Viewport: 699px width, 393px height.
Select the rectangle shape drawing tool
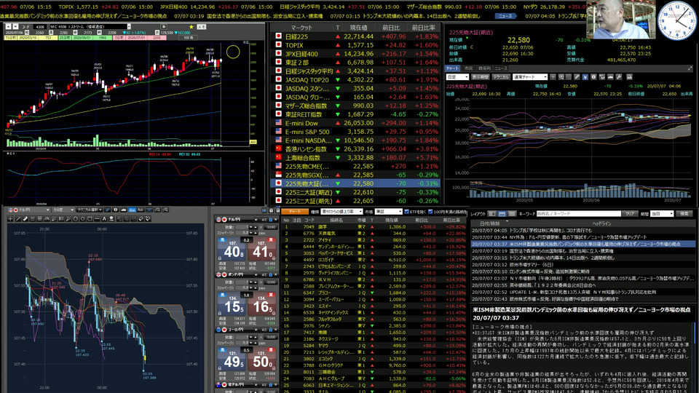(90, 219)
